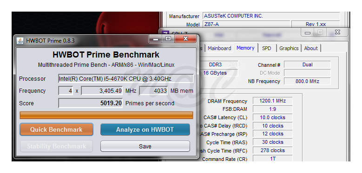This screenshot has width=362, height=173.
Task: Click the CPU-Z title bar logo icon
Action: point(165,34)
